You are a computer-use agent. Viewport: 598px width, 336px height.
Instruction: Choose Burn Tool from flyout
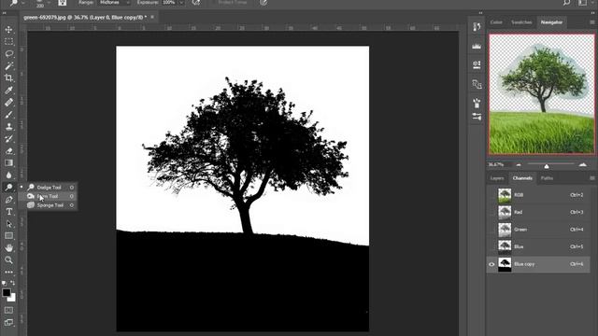[x=49, y=196]
